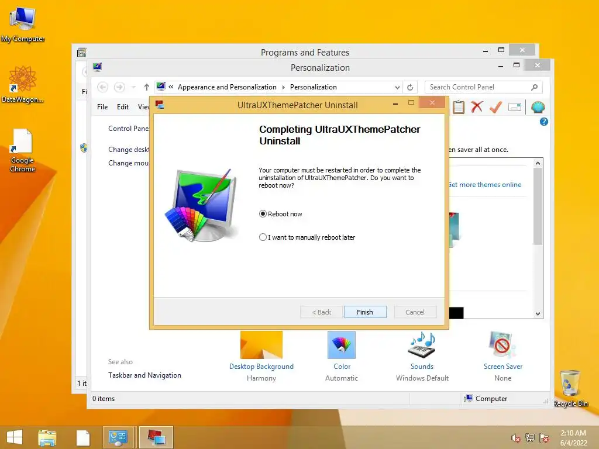Open the Edit menu in Personalization
The height and width of the screenshot is (449, 599).
click(x=123, y=107)
